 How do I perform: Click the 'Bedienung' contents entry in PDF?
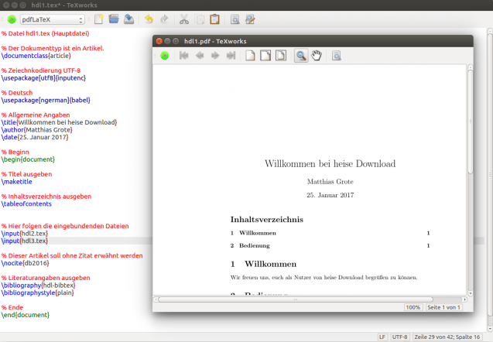click(255, 245)
